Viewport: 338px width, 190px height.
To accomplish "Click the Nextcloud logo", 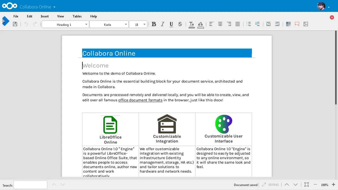I will pyautogui.click(x=10, y=6).
